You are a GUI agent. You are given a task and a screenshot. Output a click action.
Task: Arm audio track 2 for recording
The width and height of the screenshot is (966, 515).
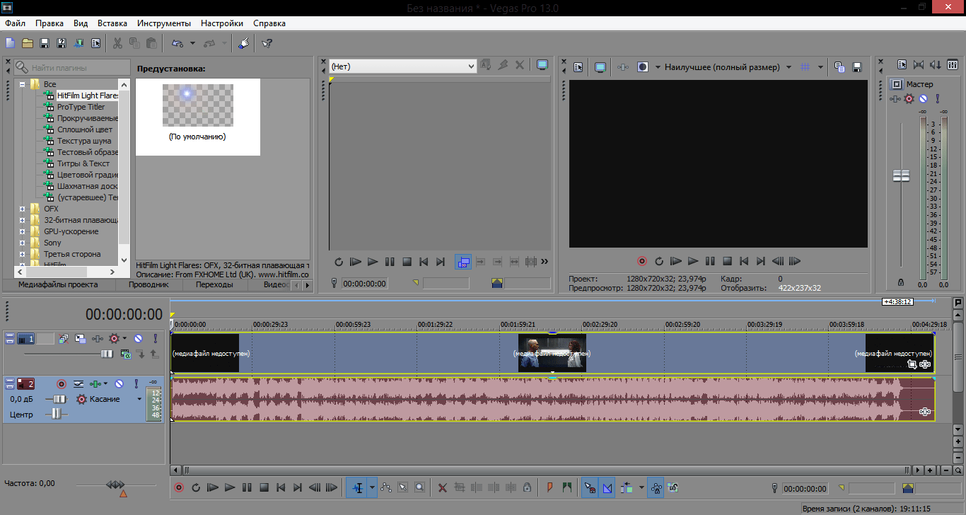click(x=62, y=384)
